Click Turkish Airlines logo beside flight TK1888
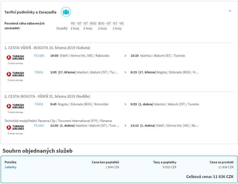Screen dimensions: 238x184 tap(15, 58)
